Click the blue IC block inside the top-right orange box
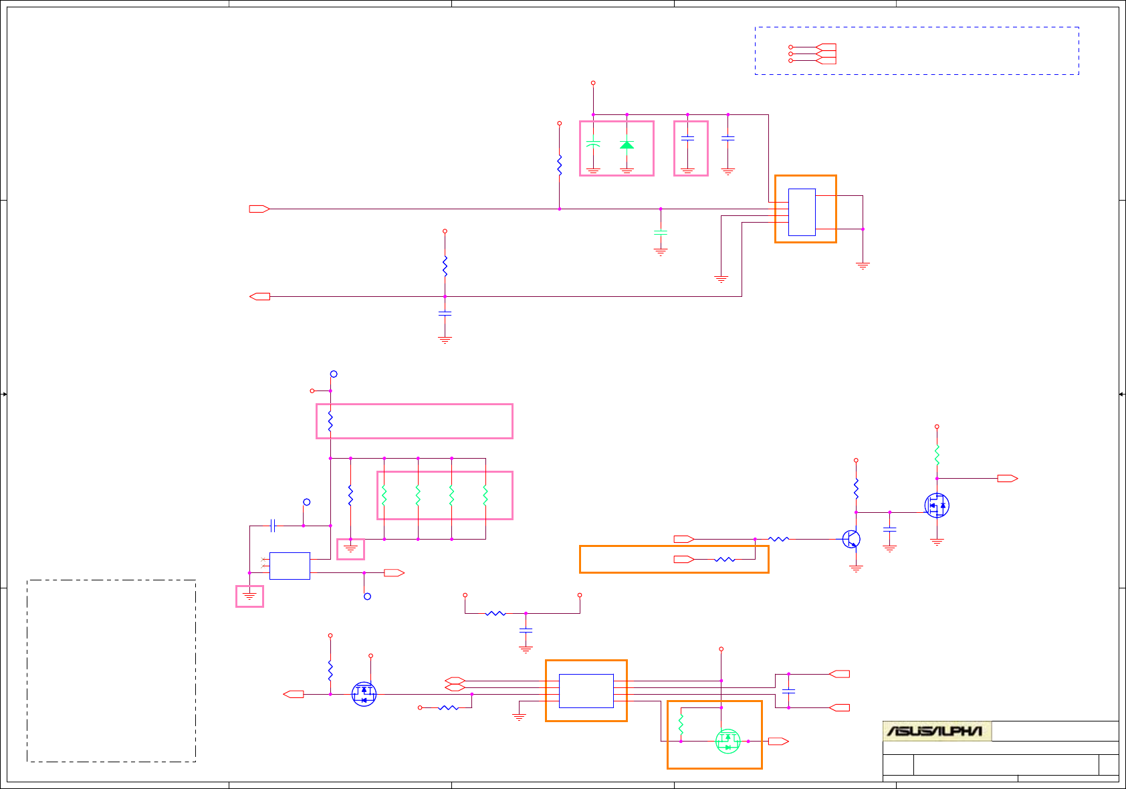 tap(802, 212)
